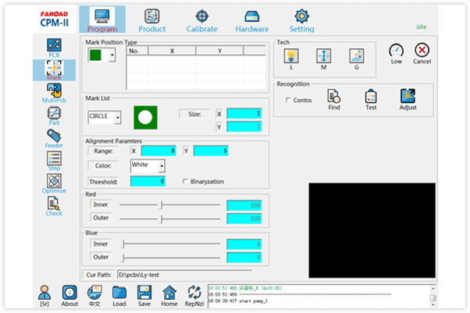Click the Load folder icon
Screen dimensions: 470x313
pyautogui.click(x=119, y=296)
